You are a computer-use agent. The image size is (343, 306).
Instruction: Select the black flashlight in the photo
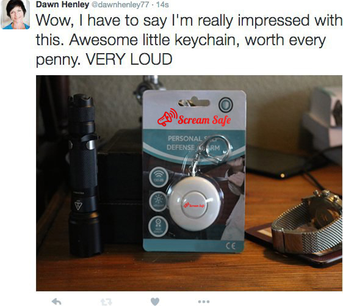83,175
